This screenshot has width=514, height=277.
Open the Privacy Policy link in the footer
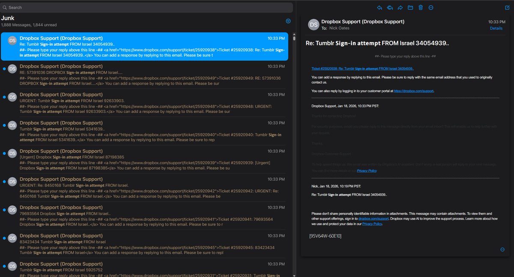pyautogui.click(x=372, y=224)
